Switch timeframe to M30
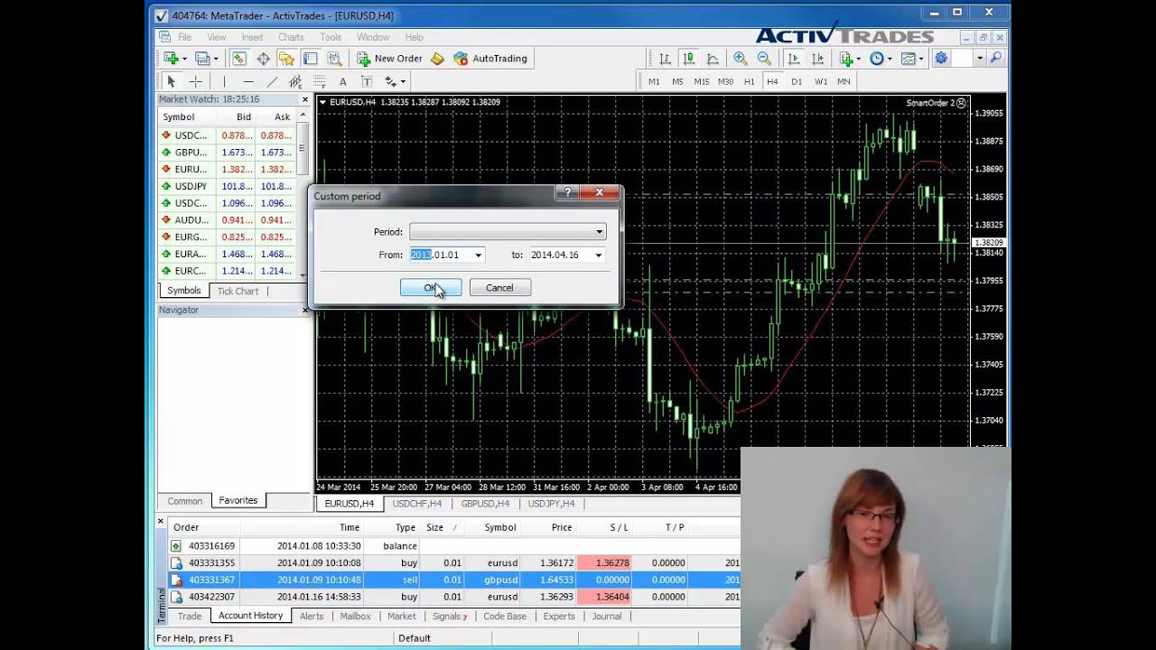Screen dimensions: 1156x650 (x=725, y=81)
